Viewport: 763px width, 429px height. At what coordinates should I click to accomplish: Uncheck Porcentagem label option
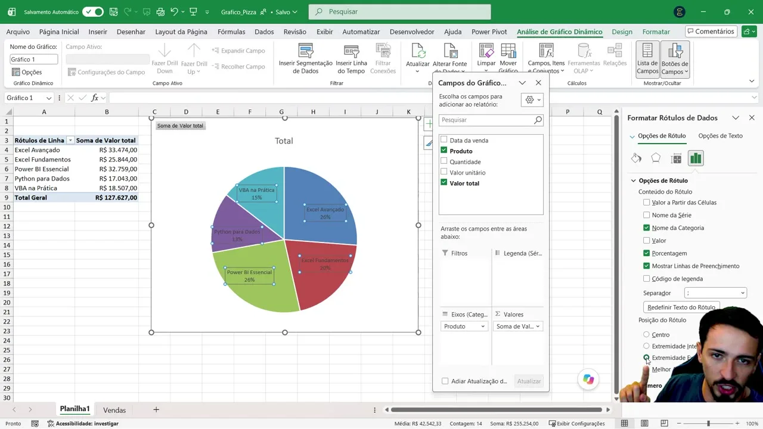pyautogui.click(x=647, y=253)
